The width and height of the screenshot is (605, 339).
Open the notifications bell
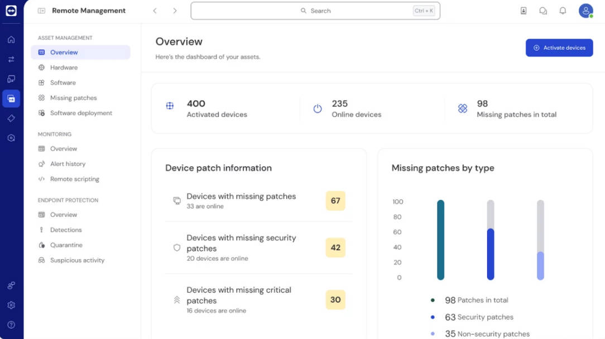point(563,11)
